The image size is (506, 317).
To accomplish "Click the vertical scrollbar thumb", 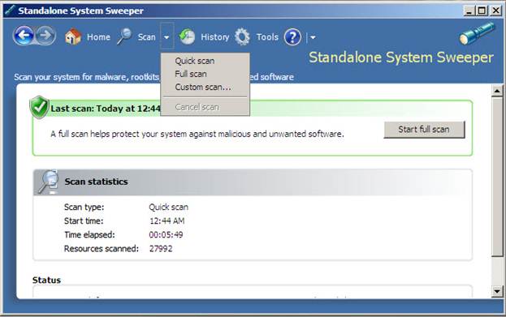I will coord(497,177).
